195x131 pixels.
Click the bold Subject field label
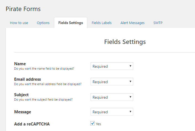click(x=21, y=95)
